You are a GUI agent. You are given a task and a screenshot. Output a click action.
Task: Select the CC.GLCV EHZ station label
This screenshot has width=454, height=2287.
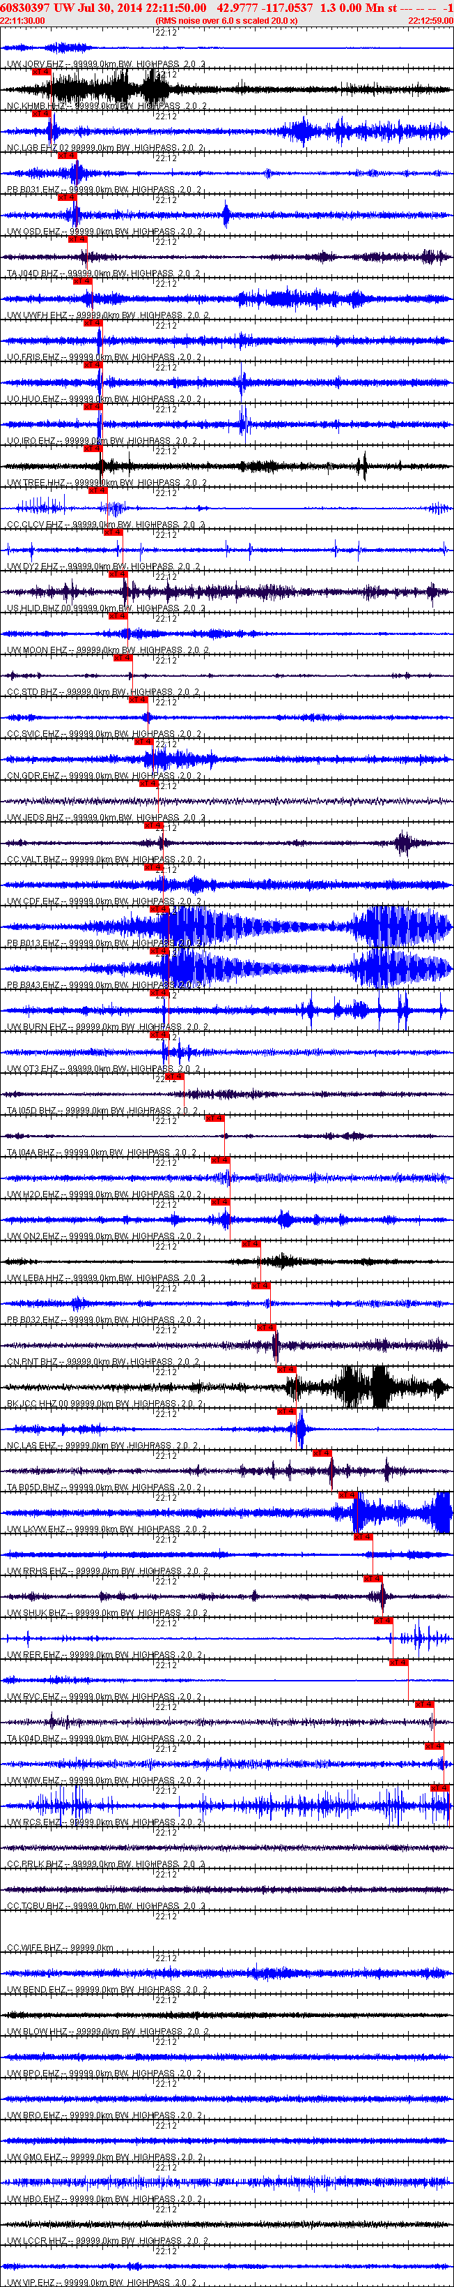(x=106, y=525)
